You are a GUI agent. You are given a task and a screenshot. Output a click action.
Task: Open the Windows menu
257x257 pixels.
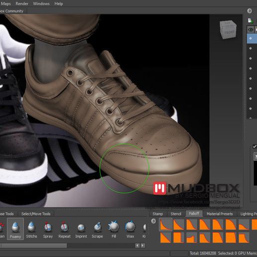click(41, 3)
